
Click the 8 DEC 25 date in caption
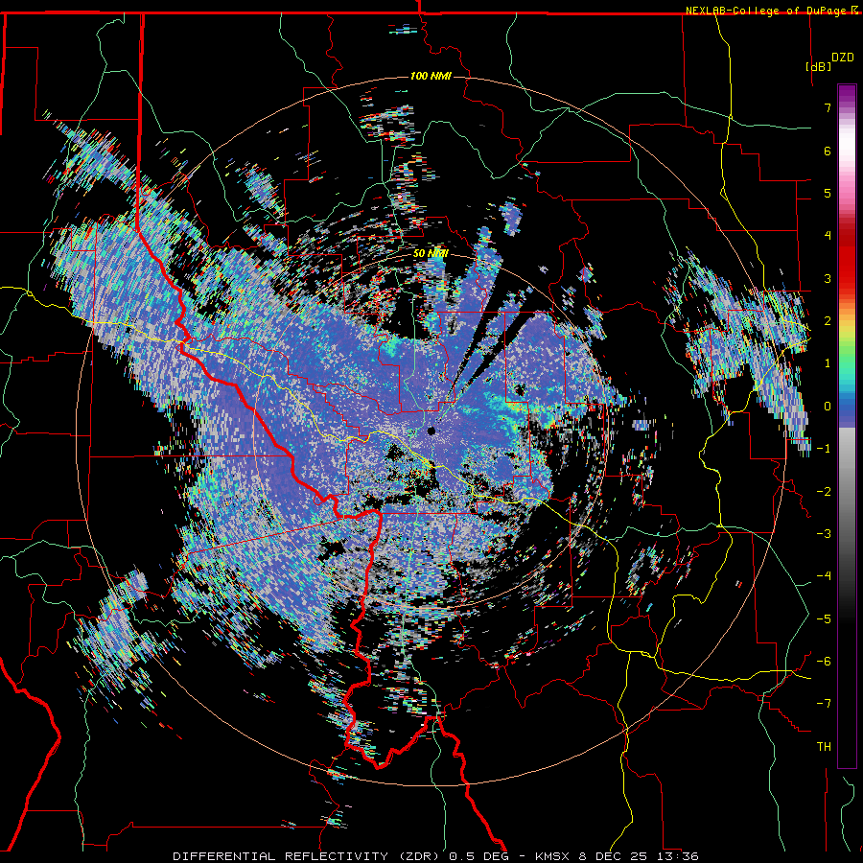tap(613, 856)
